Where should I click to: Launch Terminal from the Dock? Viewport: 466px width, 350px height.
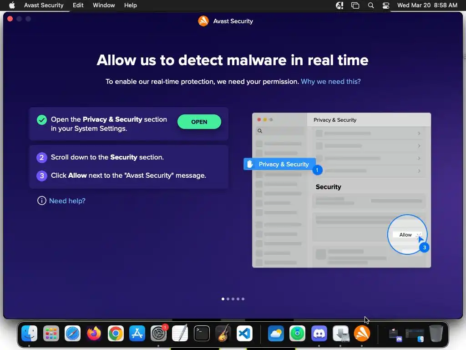pos(202,333)
